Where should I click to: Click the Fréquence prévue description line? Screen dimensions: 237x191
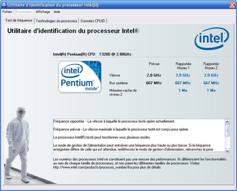121,129
